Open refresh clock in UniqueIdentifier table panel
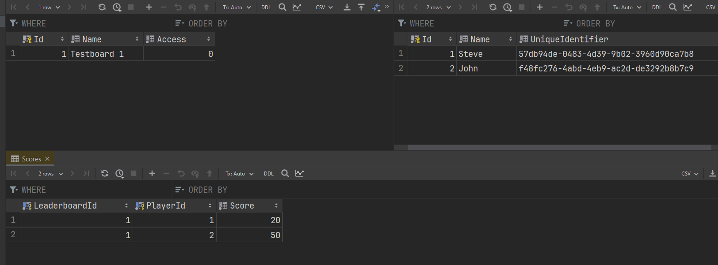Viewport: 718px width, 265px height. coord(508,7)
